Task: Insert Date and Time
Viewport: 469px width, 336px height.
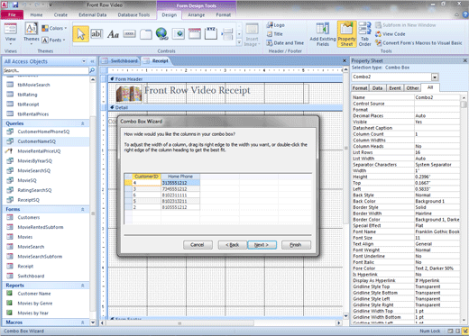Action: (285, 43)
